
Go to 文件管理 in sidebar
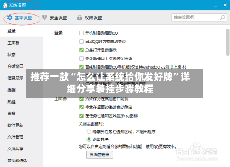[22, 137]
